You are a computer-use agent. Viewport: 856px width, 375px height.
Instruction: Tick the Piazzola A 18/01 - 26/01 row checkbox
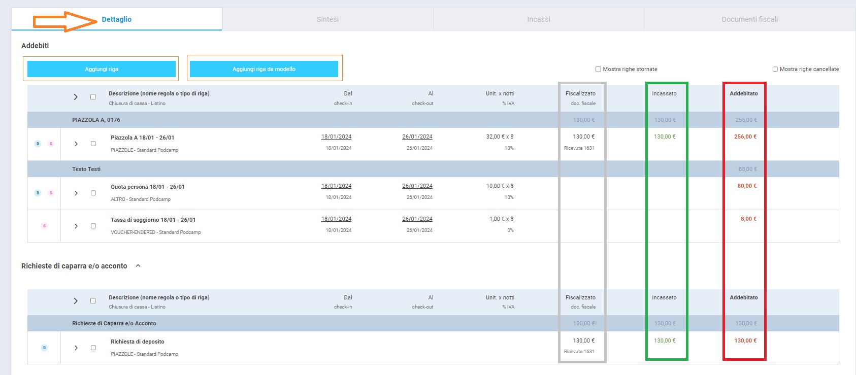click(93, 144)
